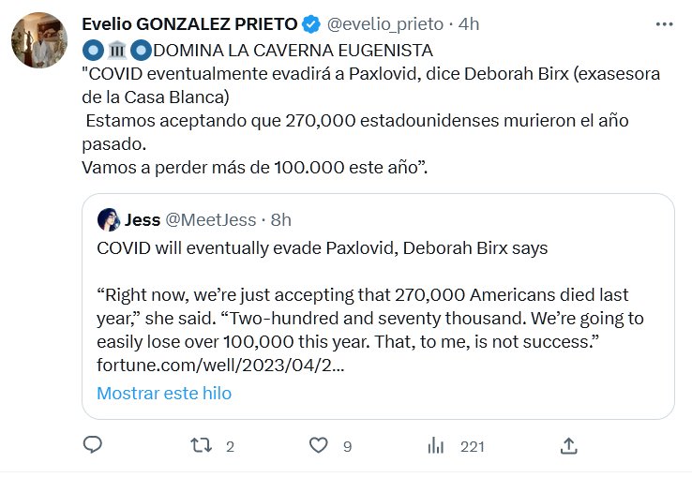The image size is (692, 478).
Task: Click the 221 views count
Action: (x=472, y=446)
